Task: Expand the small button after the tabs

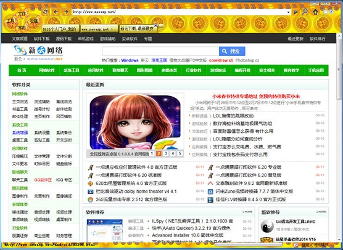Action: click(x=161, y=27)
